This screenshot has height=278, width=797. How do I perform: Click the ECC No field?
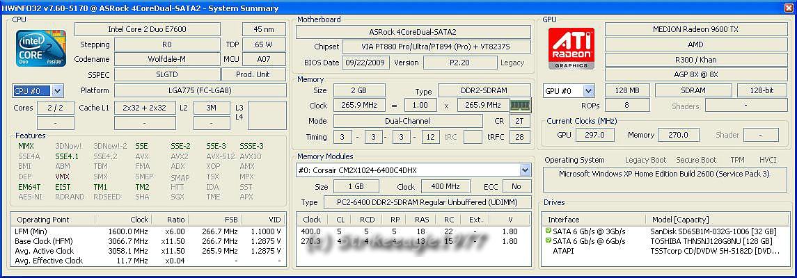516,186
